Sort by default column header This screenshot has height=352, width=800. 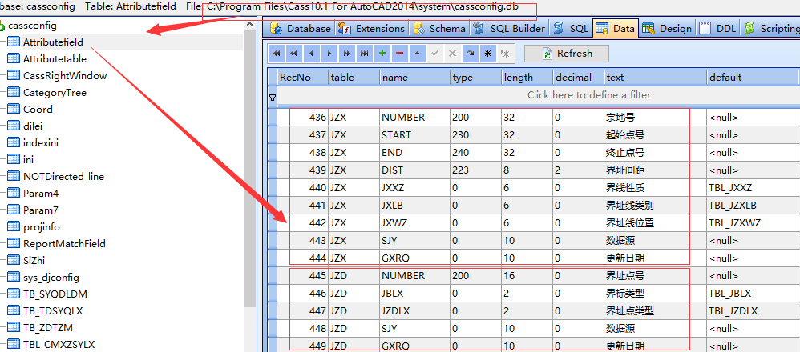coord(752,78)
